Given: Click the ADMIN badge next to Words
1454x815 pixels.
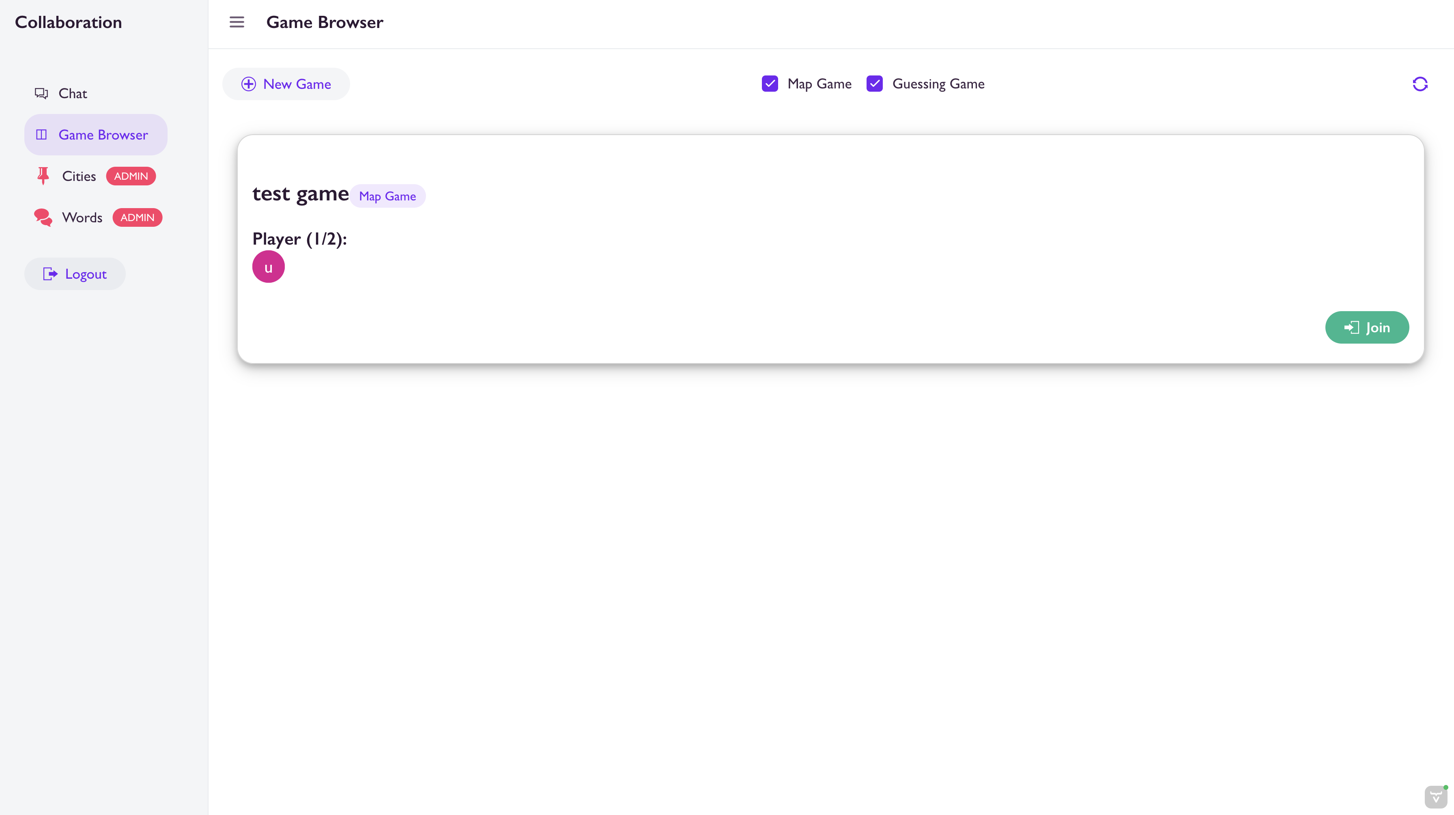Looking at the screenshot, I should click(137, 217).
